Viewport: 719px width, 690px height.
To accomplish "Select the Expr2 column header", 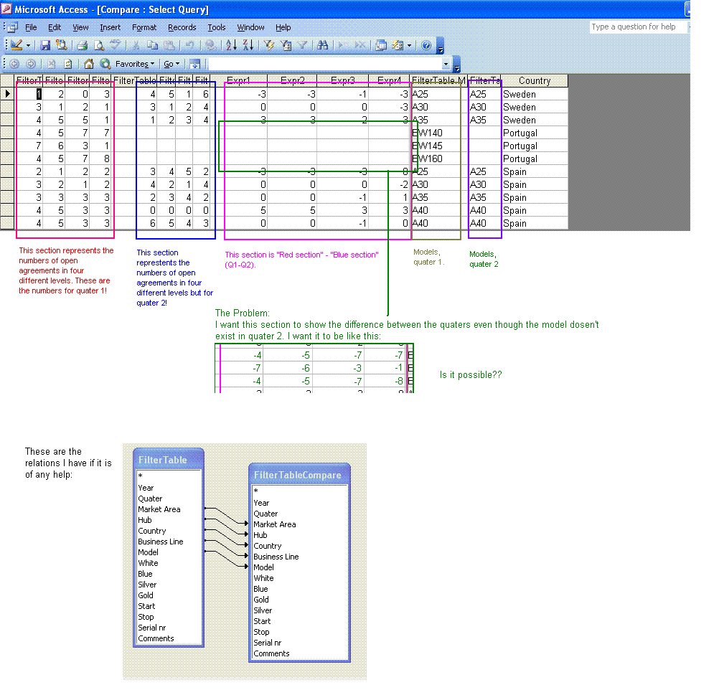I will coord(293,80).
